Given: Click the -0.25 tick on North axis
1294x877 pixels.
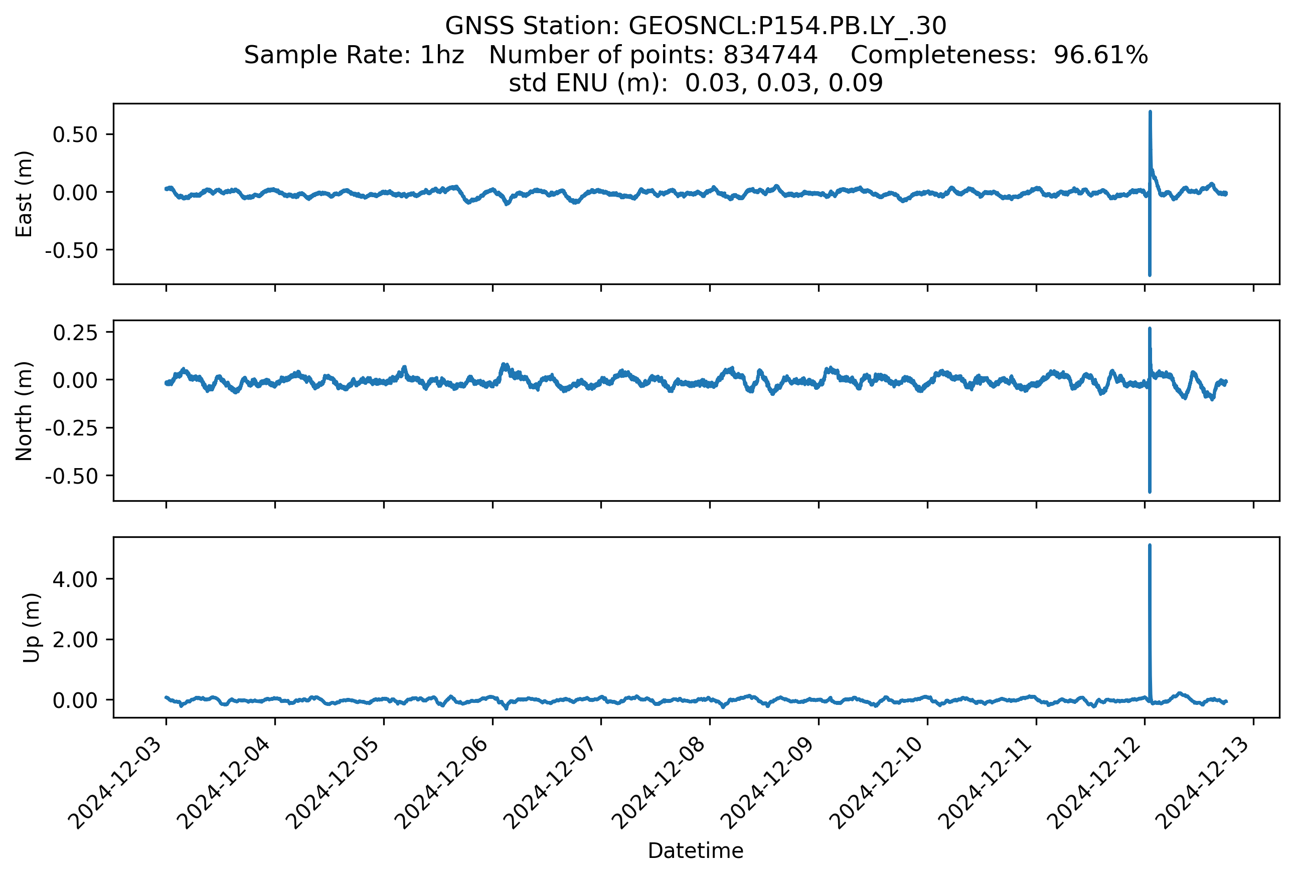Looking at the screenshot, I should tap(71, 428).
